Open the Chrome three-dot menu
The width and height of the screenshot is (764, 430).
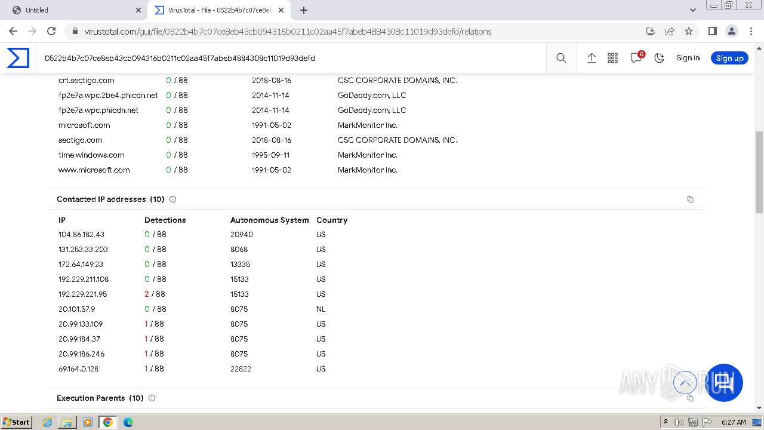pos(750,31)
